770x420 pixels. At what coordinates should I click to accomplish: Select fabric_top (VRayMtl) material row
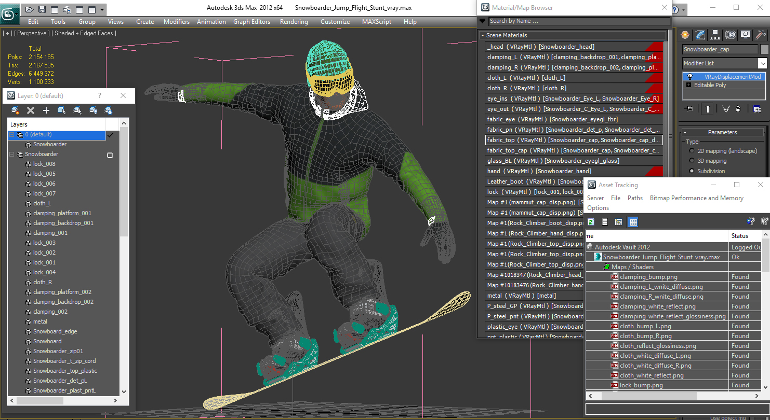click(x=574, y=140)
